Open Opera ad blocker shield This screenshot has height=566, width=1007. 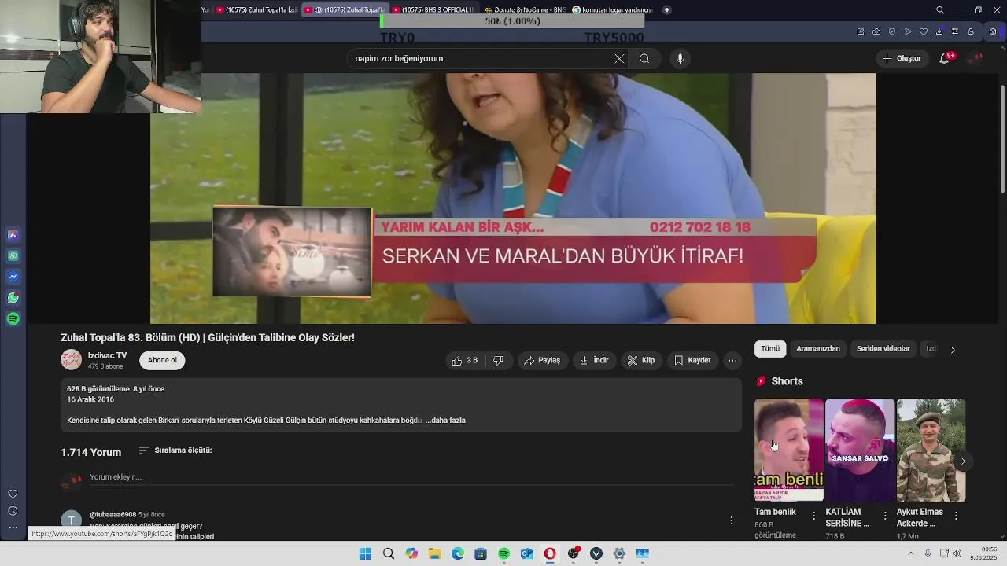coord(891,31)
